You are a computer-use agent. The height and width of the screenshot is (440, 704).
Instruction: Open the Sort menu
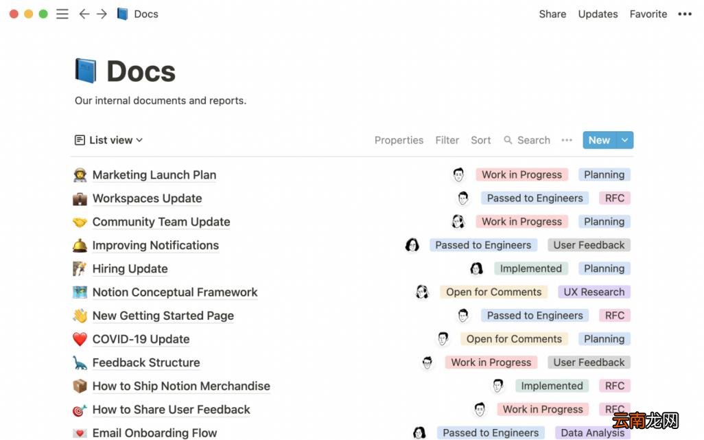tap(481, 140)
